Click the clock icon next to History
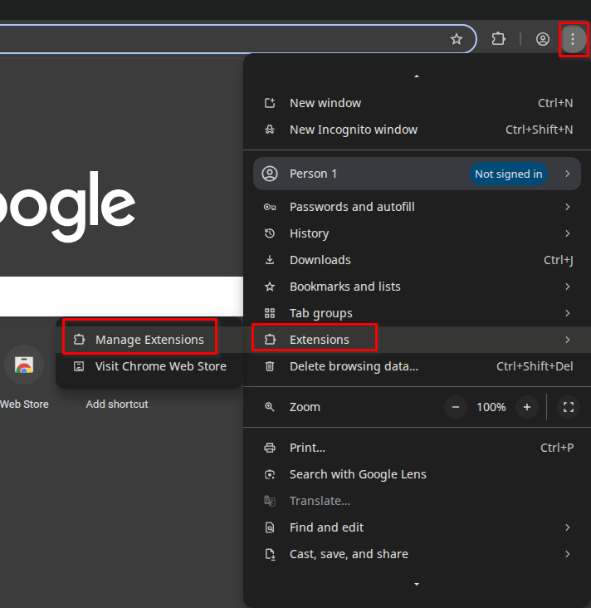The image size is (591, 608). [270, 233]
